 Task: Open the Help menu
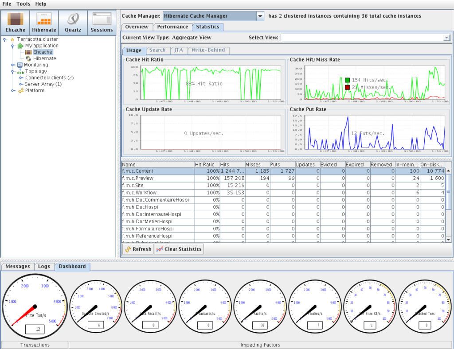(41, 4)
